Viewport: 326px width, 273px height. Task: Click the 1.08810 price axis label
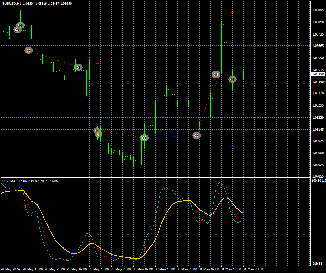tap(318, 22)
